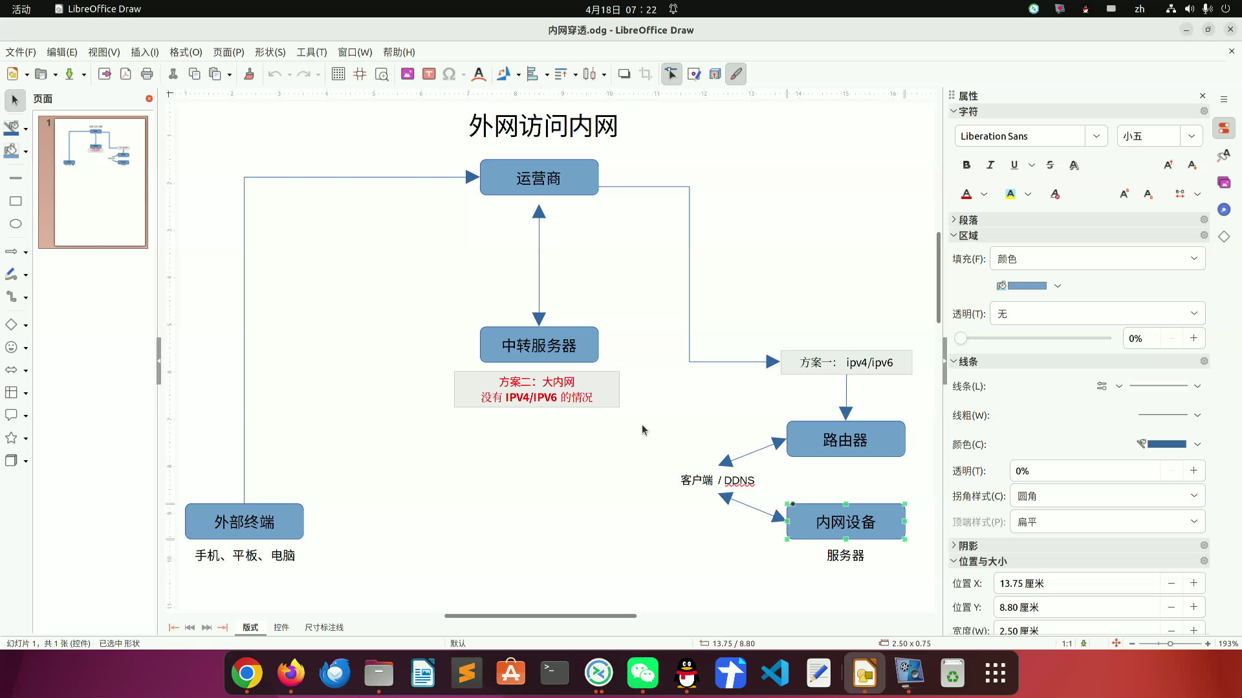Click the blue area fill color swatch
The height and width of the screenshot is (698, 1242).
1027,286
